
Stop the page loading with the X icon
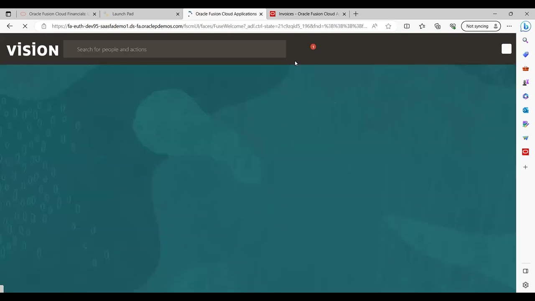(25, 26)
